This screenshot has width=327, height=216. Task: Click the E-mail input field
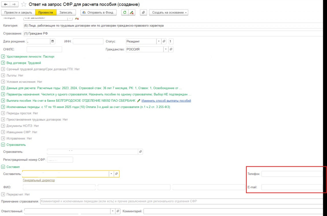click(x=292, y=187)
